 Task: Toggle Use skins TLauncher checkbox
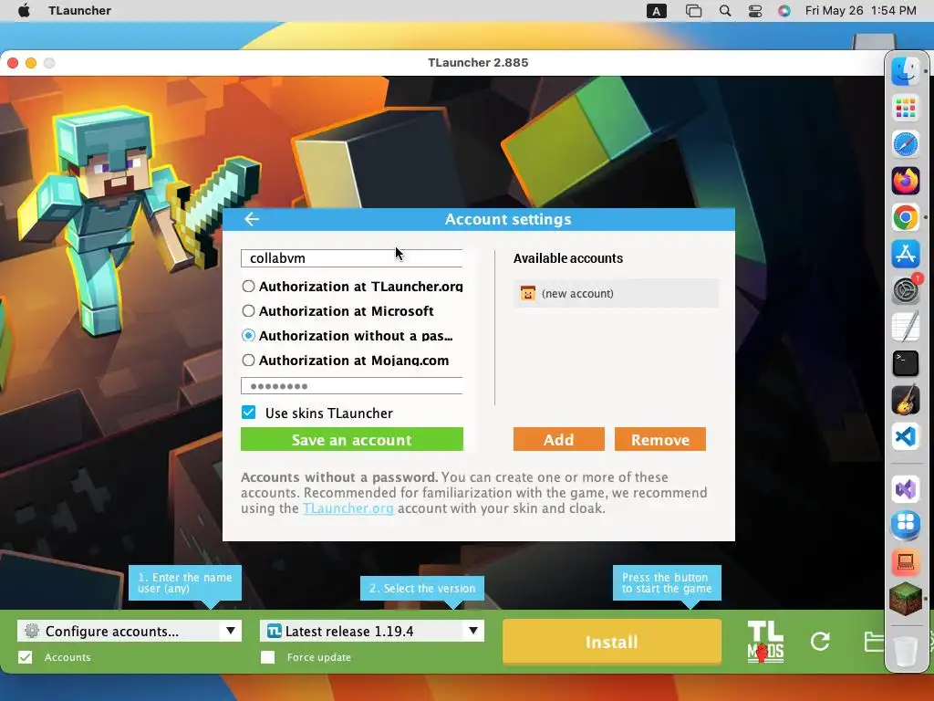[248, 413]
